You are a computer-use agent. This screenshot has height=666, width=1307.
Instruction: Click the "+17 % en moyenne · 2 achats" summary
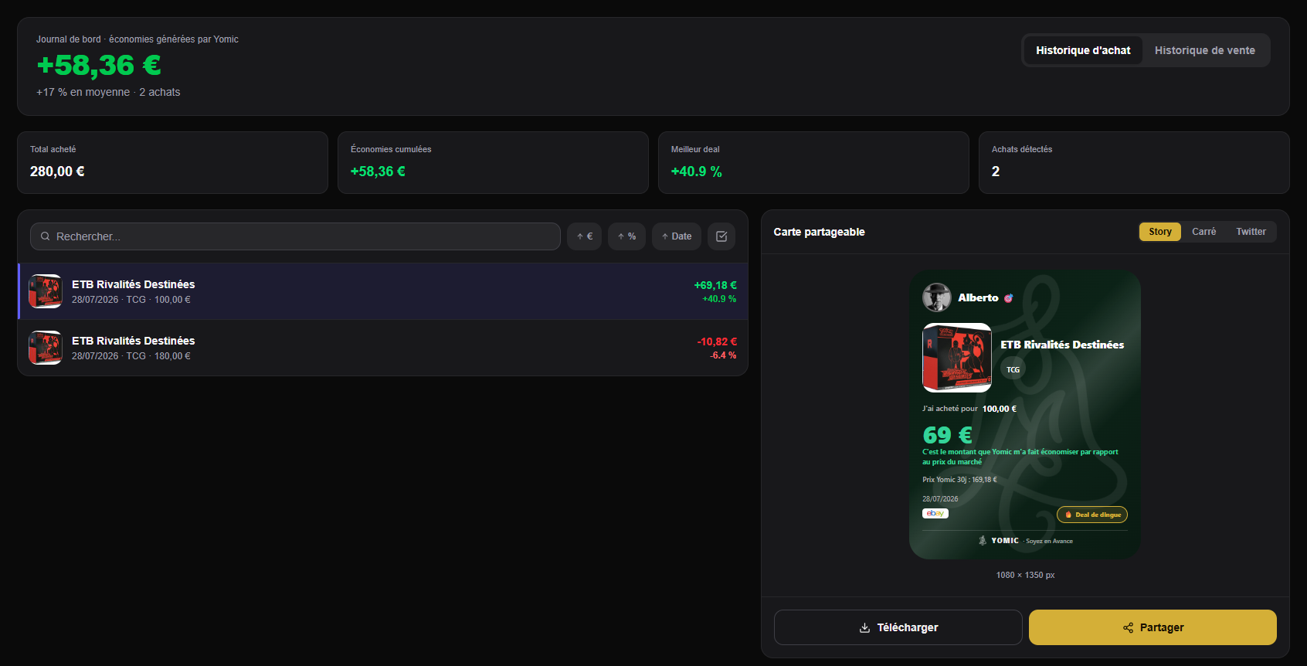[108, 92]
